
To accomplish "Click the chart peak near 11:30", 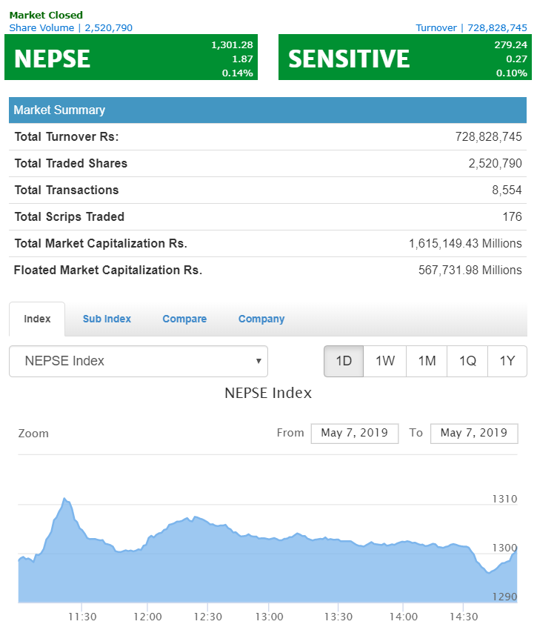I will tap(64, 499).
